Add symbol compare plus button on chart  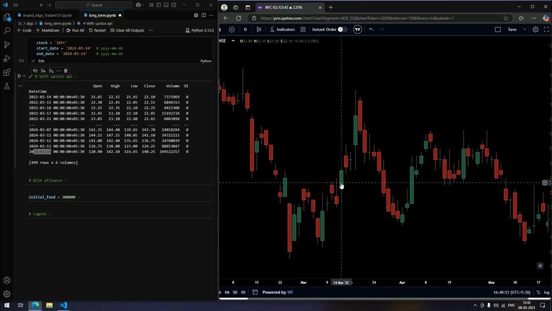pos(232,29)
